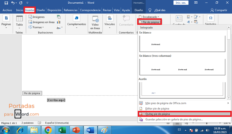The height and width of the screenshot is (134, 232).
Task: Expand the Páginas dropdown
Action: (6, 22)
